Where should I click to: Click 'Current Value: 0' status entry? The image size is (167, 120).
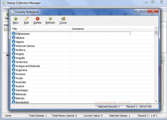point(93,116)
